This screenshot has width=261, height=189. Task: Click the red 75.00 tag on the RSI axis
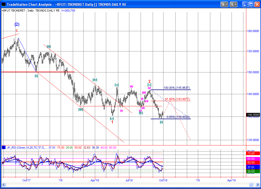[x=253, y=153]
